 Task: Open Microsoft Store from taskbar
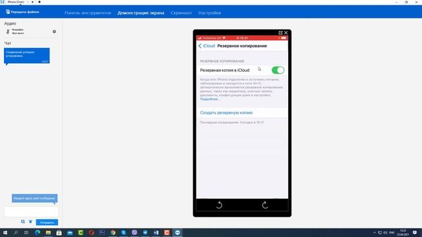point(59,232)
